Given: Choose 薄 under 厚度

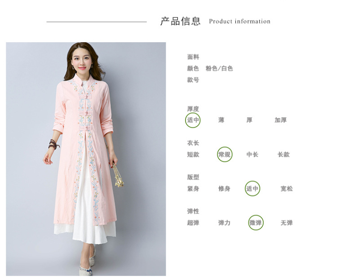Looking at the screenshot, I should click(x=221, y=120).
